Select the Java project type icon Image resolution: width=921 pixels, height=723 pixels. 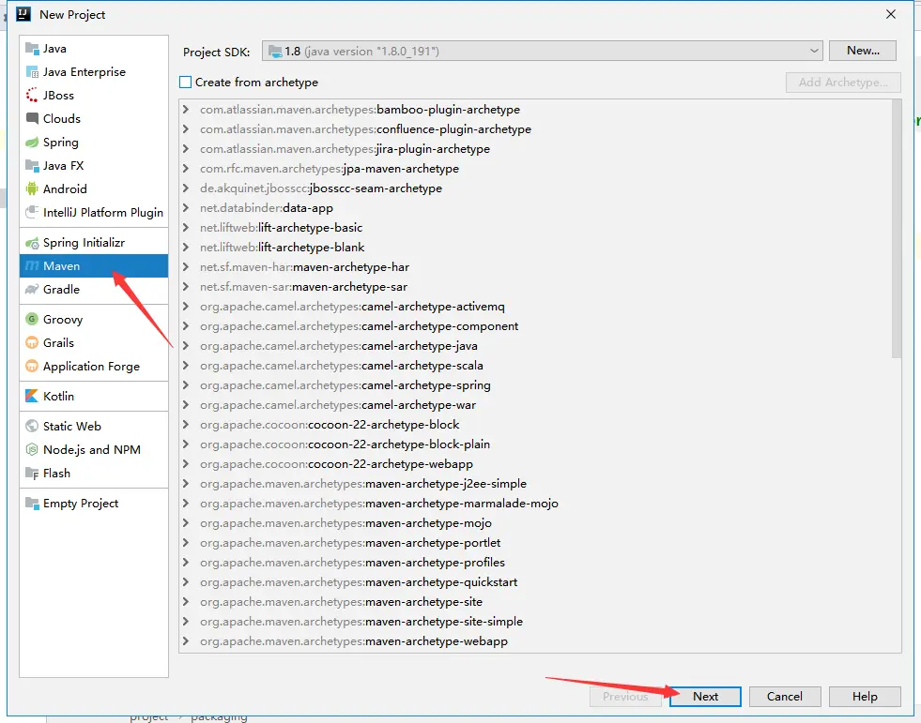pyautogui.click(x=32, y=48)
